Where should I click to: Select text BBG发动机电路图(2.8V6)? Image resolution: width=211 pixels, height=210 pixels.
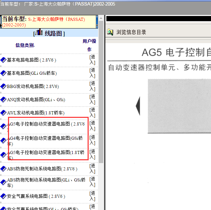pyautogui.click(x=33, y=87)
